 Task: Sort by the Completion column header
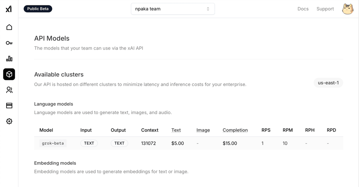[235, 130]
